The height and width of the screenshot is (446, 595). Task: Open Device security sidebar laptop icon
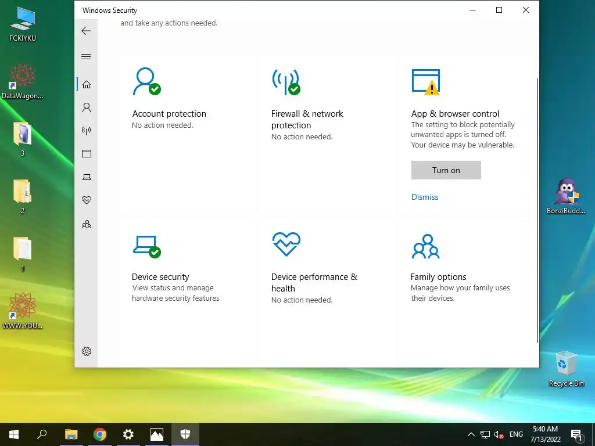point(87,177)
